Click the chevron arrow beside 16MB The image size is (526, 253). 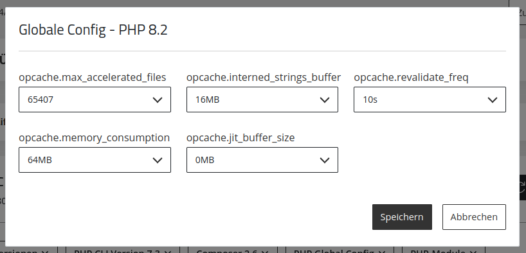click(x=324, y=100)
